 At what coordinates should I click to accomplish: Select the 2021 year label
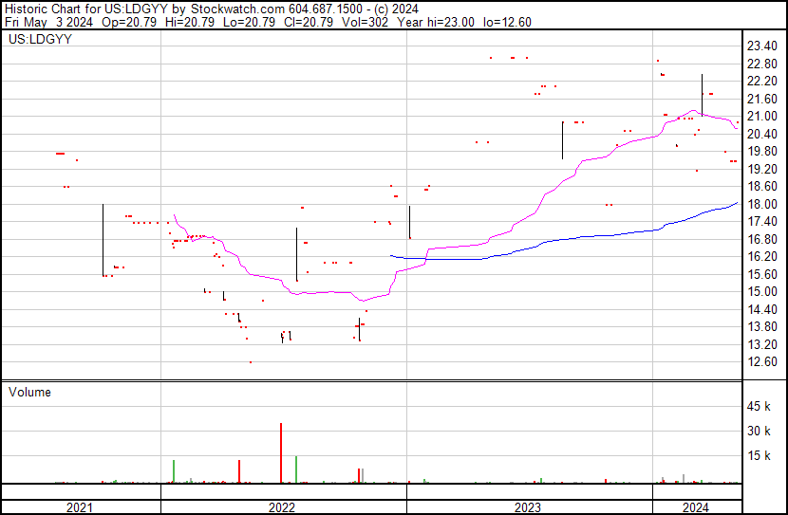point(80,507)
